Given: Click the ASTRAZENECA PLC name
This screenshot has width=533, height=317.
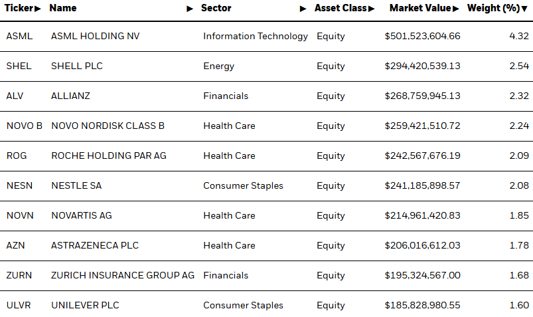Looking at the screenshot, I should click(x=95, y=245).
